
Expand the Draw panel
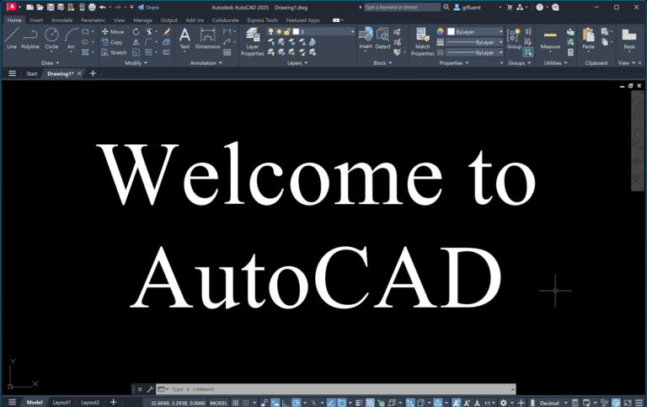pyautogui.click(x=50, y=62)
